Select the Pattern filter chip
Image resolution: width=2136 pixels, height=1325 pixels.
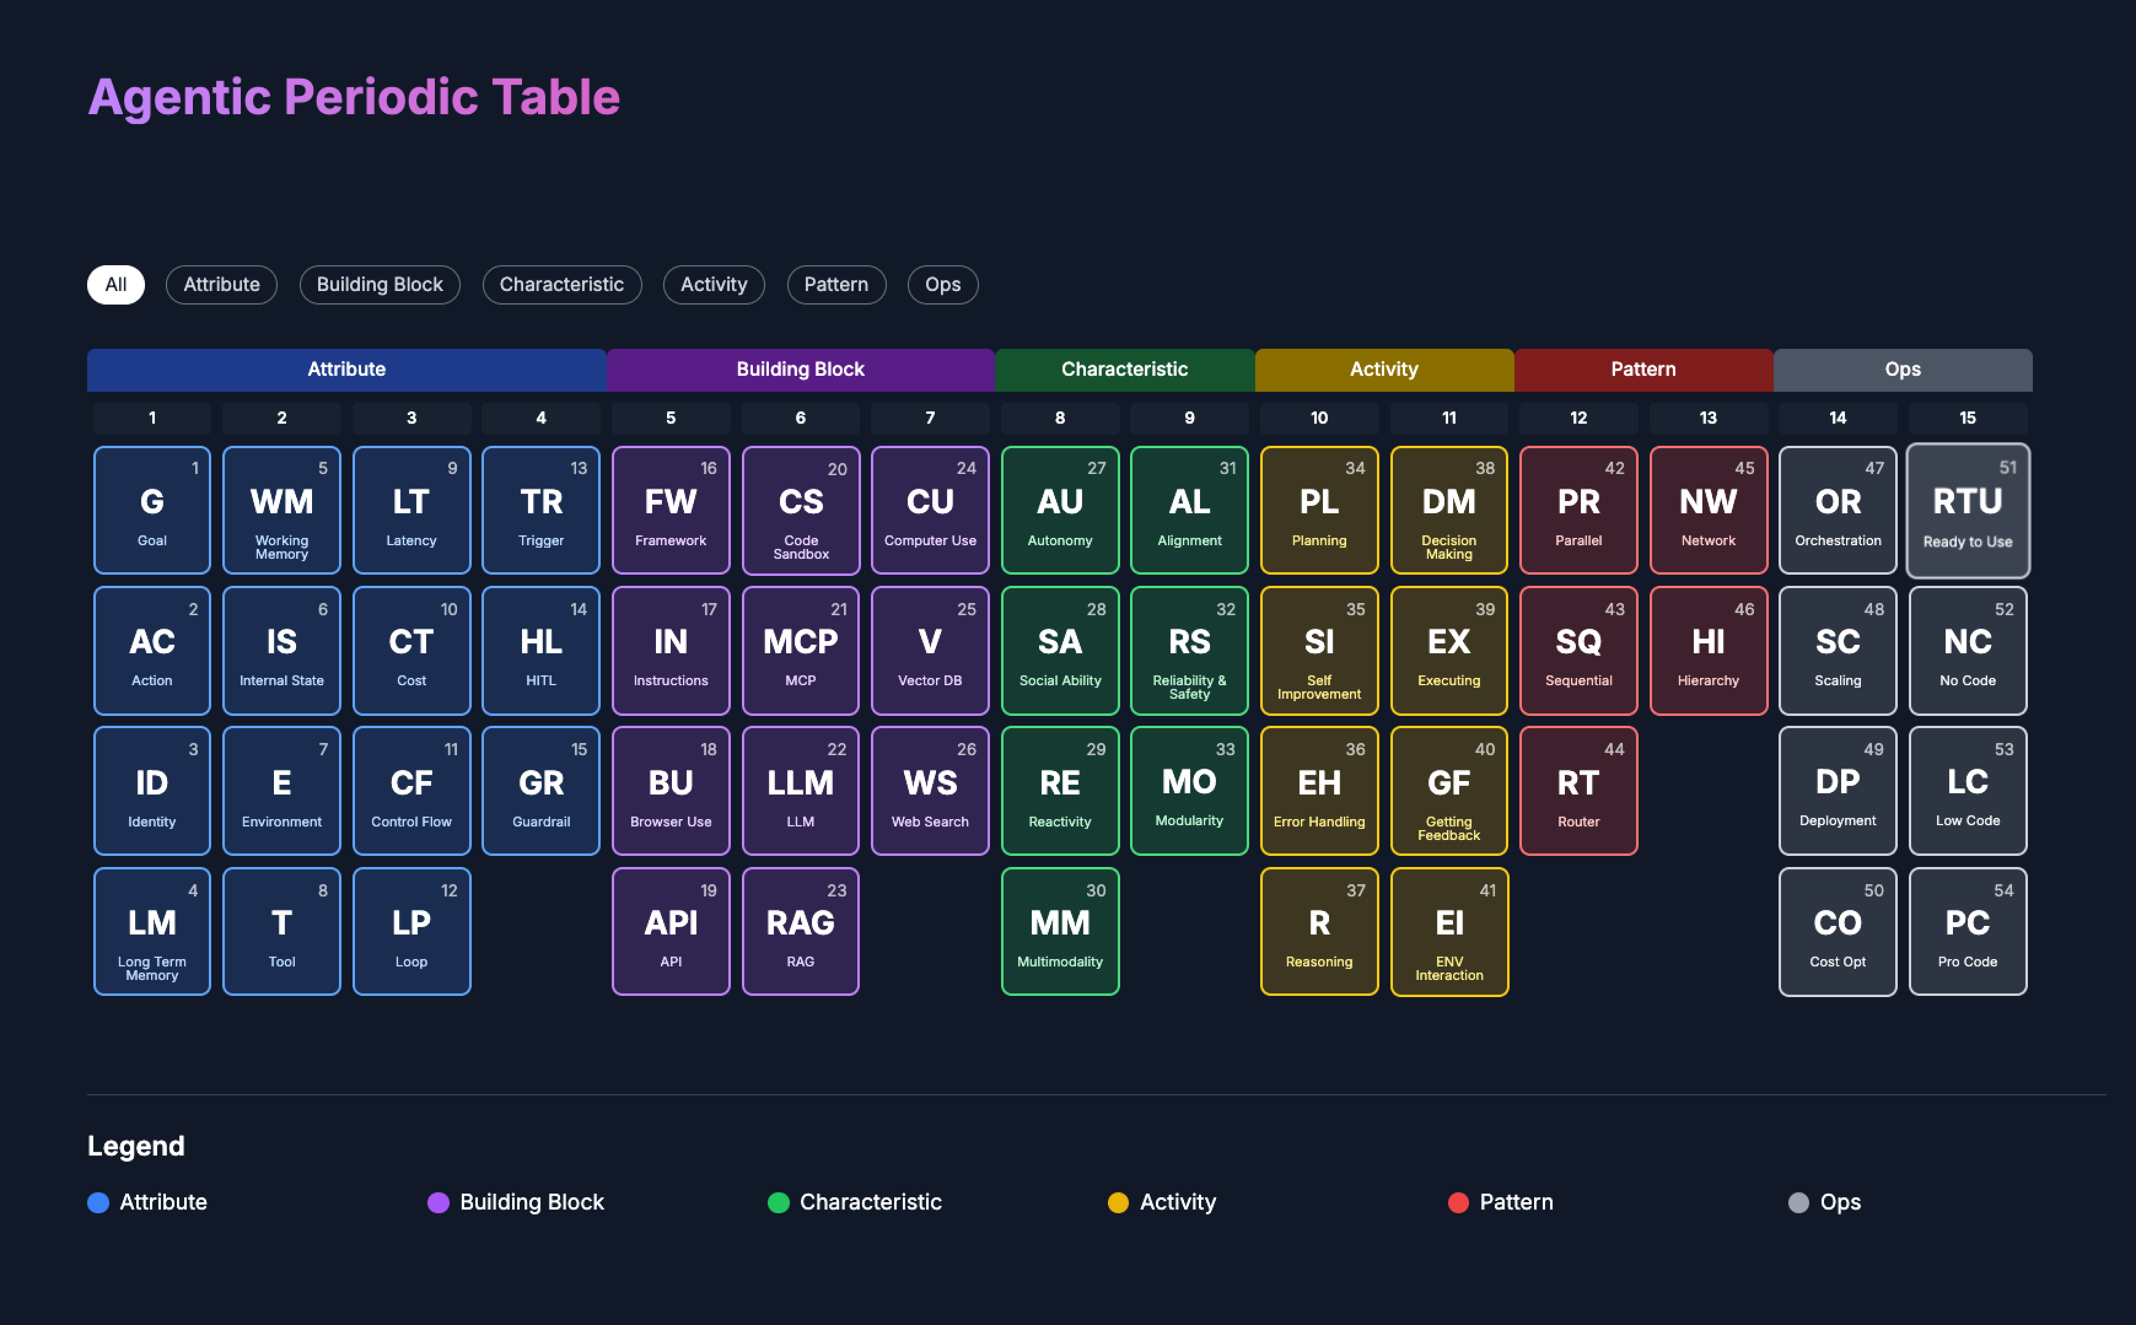click(835, 285)
